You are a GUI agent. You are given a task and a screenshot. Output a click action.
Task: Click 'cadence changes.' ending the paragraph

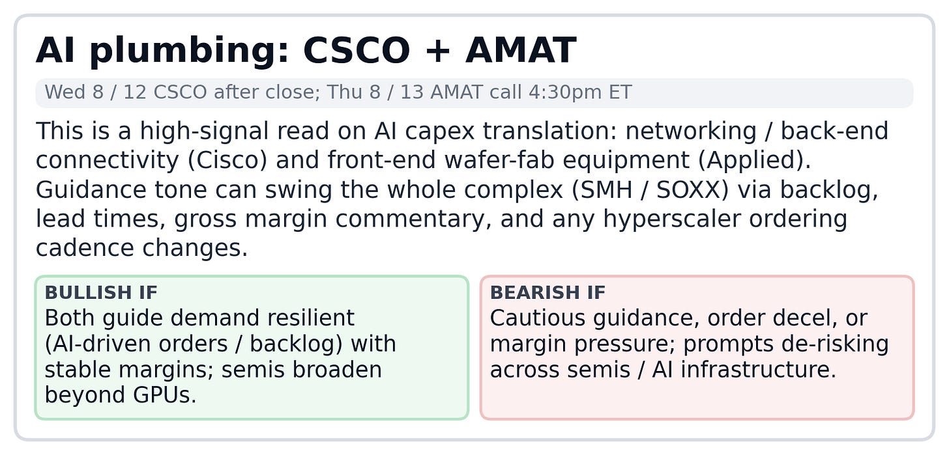[142, 248]
